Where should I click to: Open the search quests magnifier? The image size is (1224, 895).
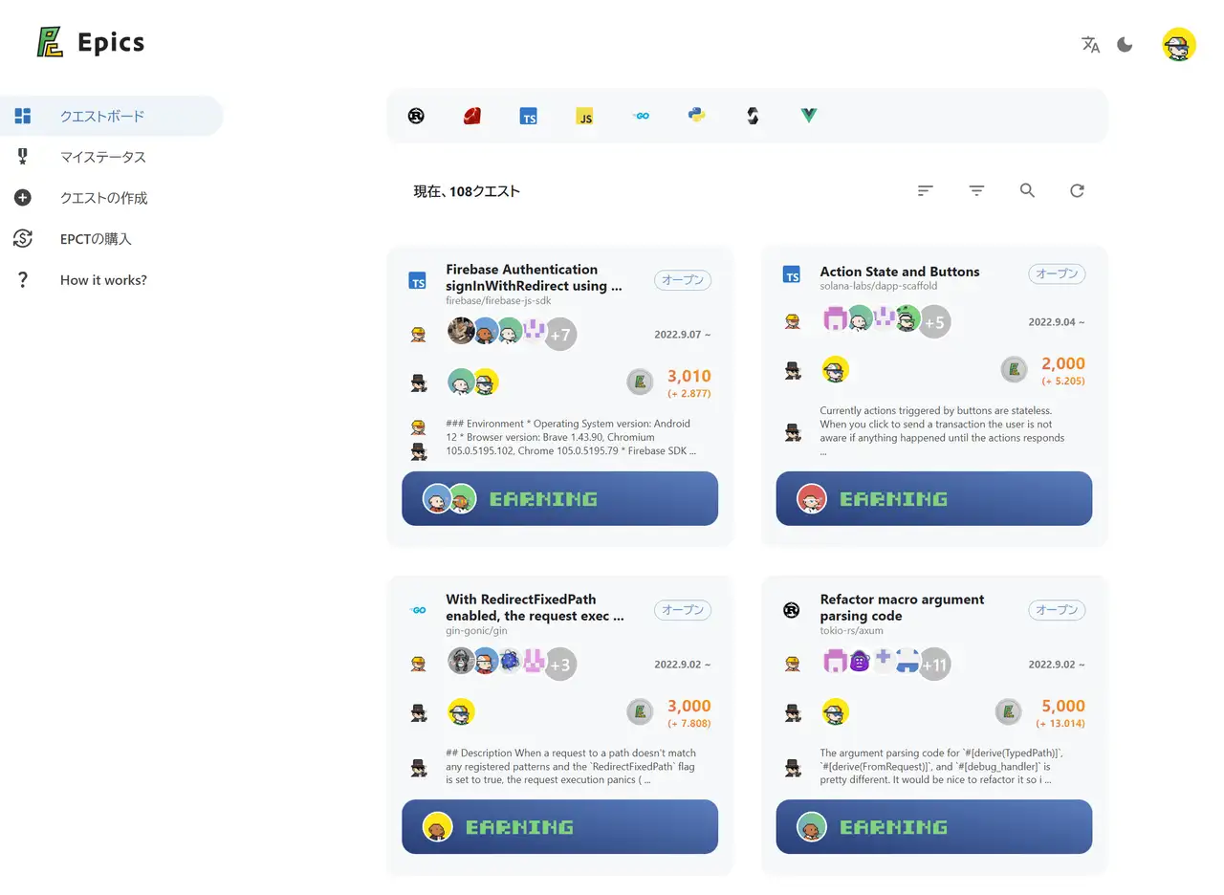(1027, 190)
